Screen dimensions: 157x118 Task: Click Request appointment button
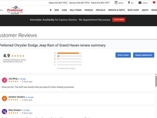143,55
